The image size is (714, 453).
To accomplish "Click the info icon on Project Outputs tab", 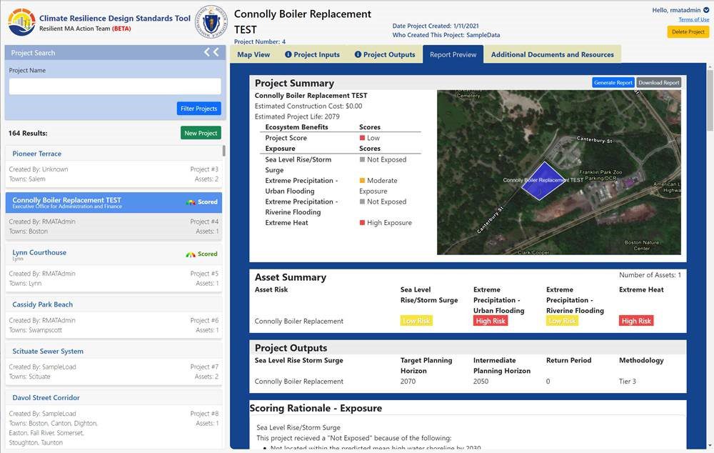I will coord(358,54).
